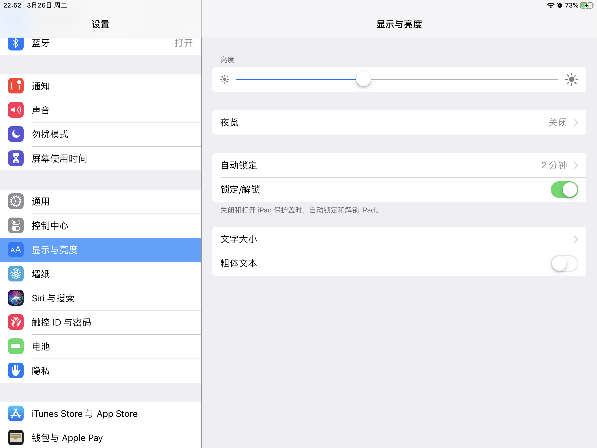Enable the 粗体文本 bold text switch
Viewport: 597px width, 448px height.
[564, 263]
